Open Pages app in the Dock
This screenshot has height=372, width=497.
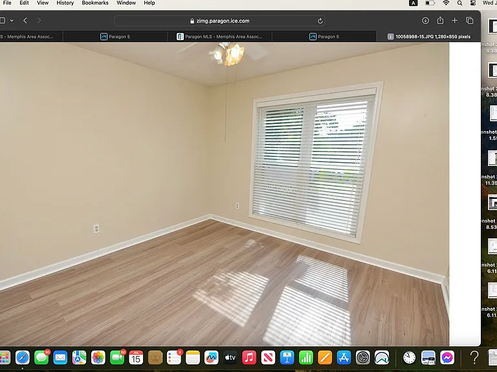[325, 358]
